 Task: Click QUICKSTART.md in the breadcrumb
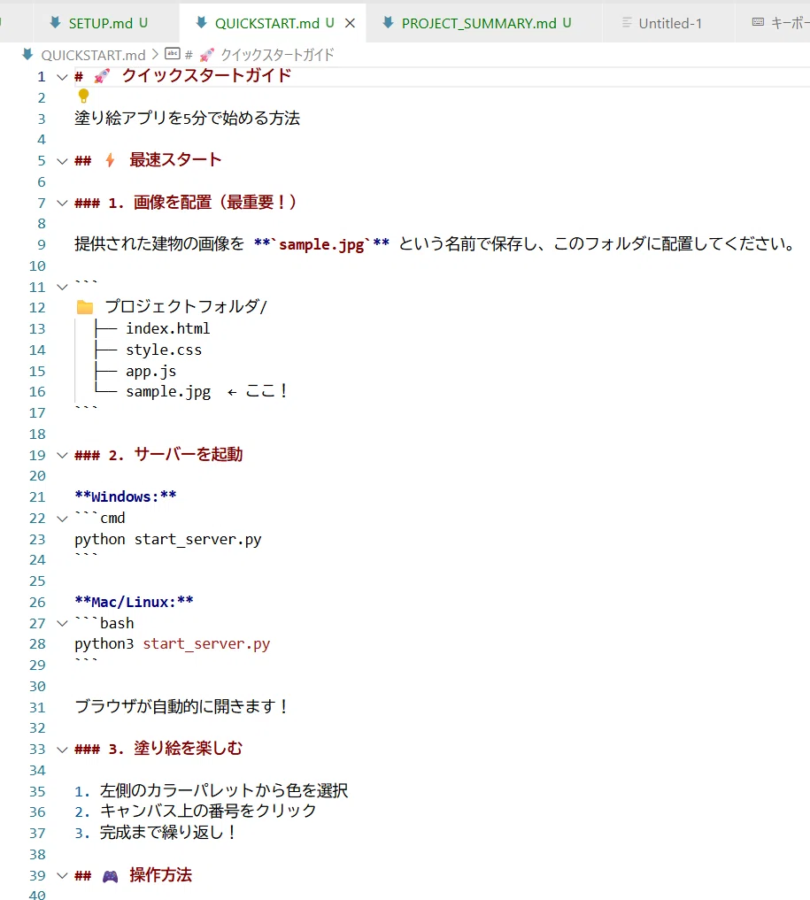click(x=93, y=55)
